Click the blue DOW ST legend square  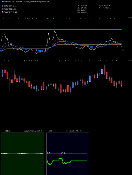point(3,6)
